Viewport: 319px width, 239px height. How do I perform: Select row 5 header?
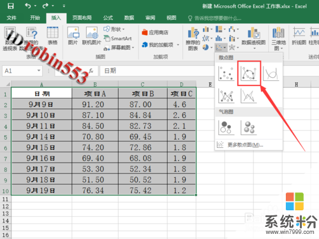[6, 137]
